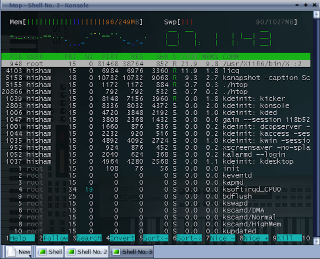Select the init process row
This screenshot has height=259, width=320.
pos(156,168)
